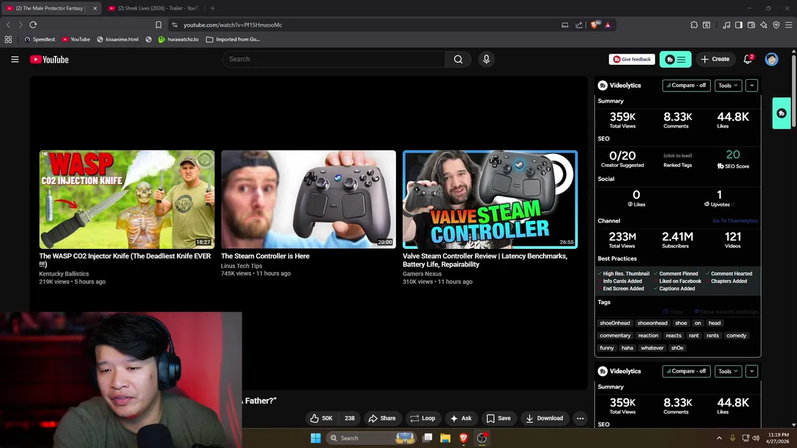Open Tools dropdown in top Videolytics panel
Screen dimensions: 797x448
728,85
